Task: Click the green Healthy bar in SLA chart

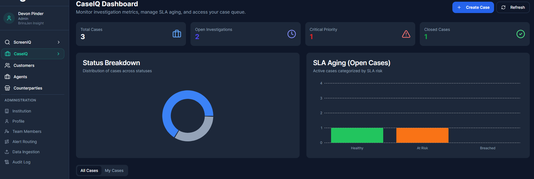Action: pos(357,135)
